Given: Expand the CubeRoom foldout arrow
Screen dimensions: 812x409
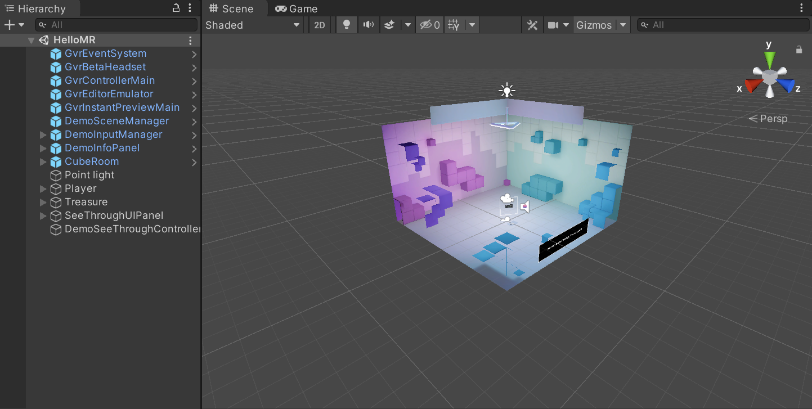Looking at the screenshot, I should point(43,162).
